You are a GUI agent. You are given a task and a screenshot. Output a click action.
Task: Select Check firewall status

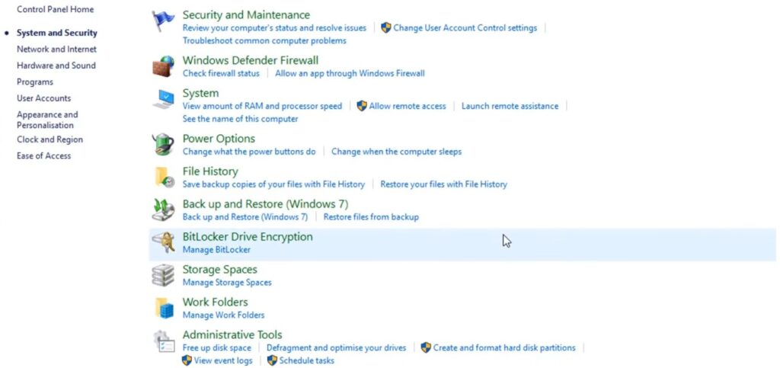click(x=221, y=73)
